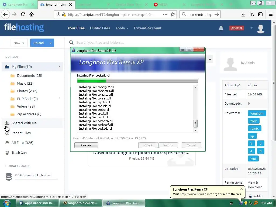
Task: Click the browser address bar URL
Action: 110,15
